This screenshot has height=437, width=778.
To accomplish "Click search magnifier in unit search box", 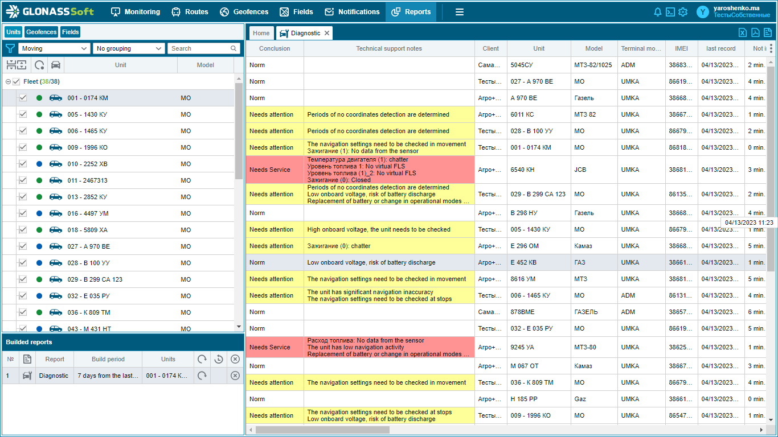I will point(234,48).
